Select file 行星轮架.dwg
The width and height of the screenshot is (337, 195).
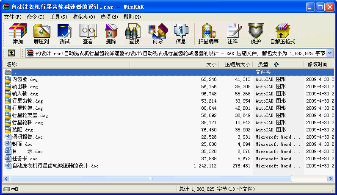[28, 108]
